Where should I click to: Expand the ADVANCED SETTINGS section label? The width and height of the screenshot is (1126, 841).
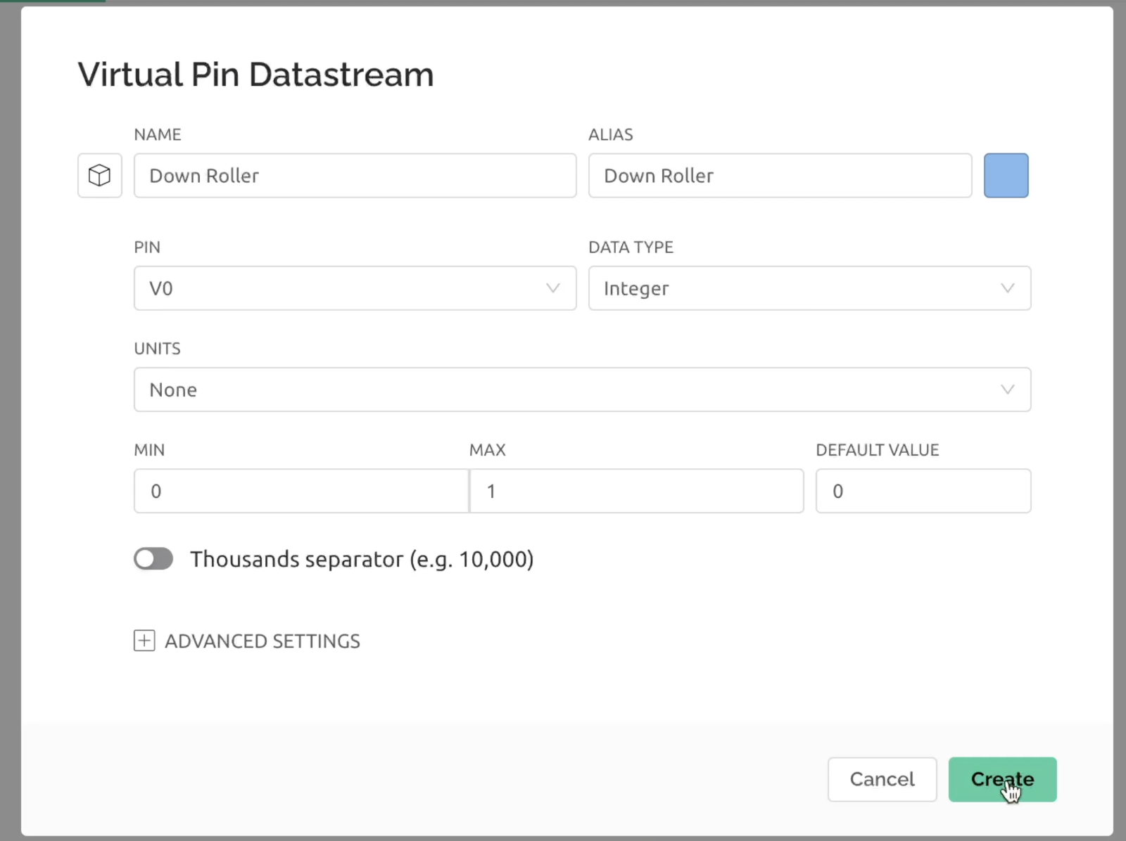(x=262, y=641)
